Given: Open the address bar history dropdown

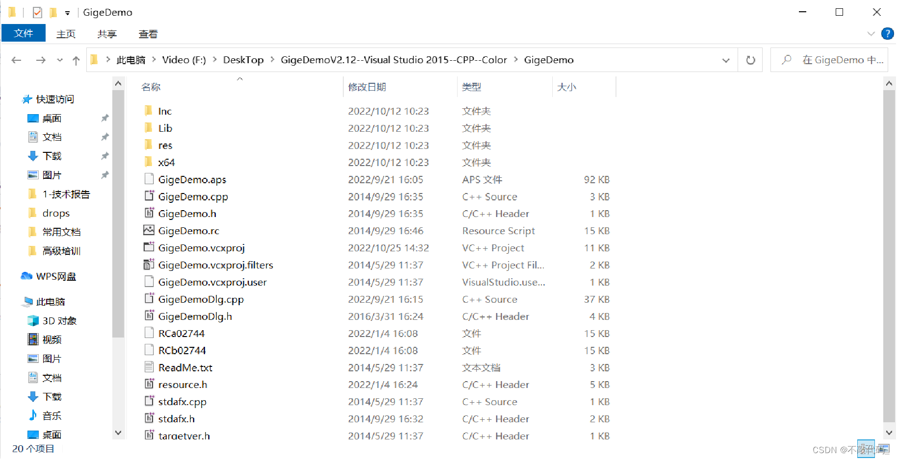Looking at the screenshot, I should point(725,60).
